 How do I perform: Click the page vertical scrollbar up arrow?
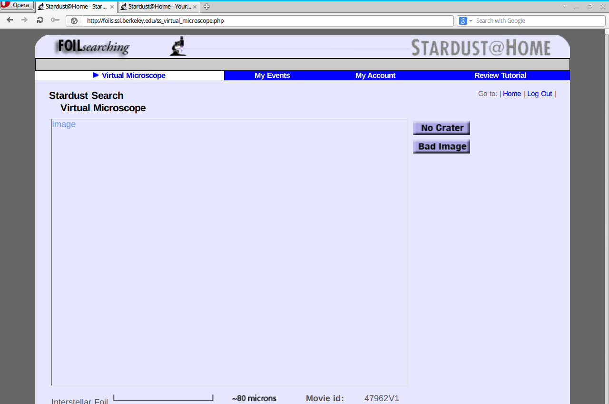tap(606, 33)
